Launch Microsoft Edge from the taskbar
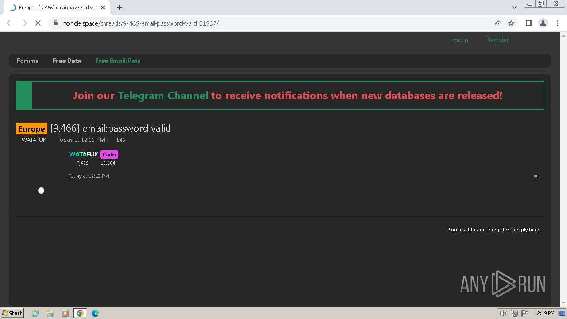The width and height of the screenshot is (567, 319). click(95, 313)
